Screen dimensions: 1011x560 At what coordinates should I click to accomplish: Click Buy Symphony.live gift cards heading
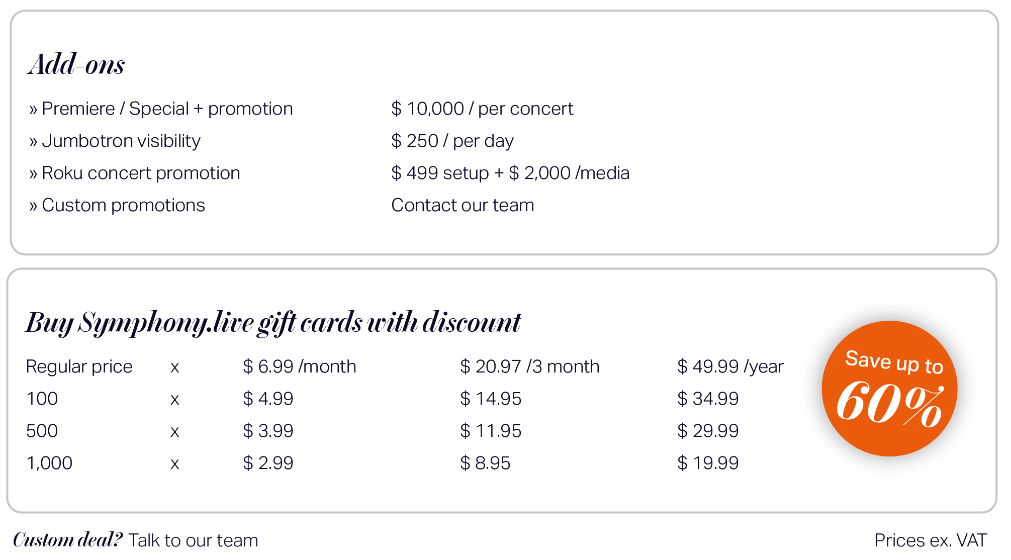273,322
